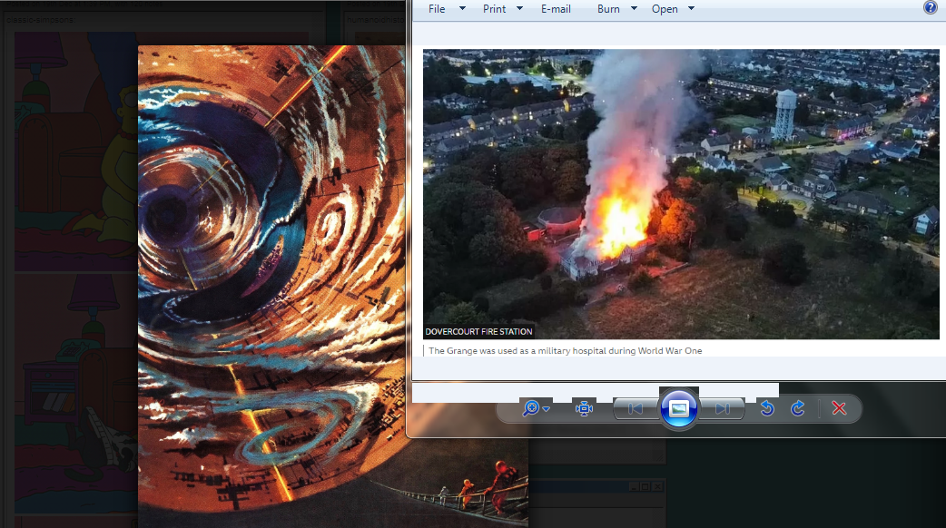Expand the zoom level dropdown arrow
The height and width of the screenshot is (528, 946).
coord(546,409)
